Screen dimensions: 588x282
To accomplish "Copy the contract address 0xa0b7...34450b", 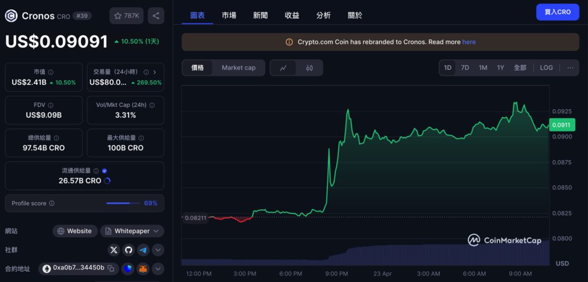I will [x=111, y=268].
